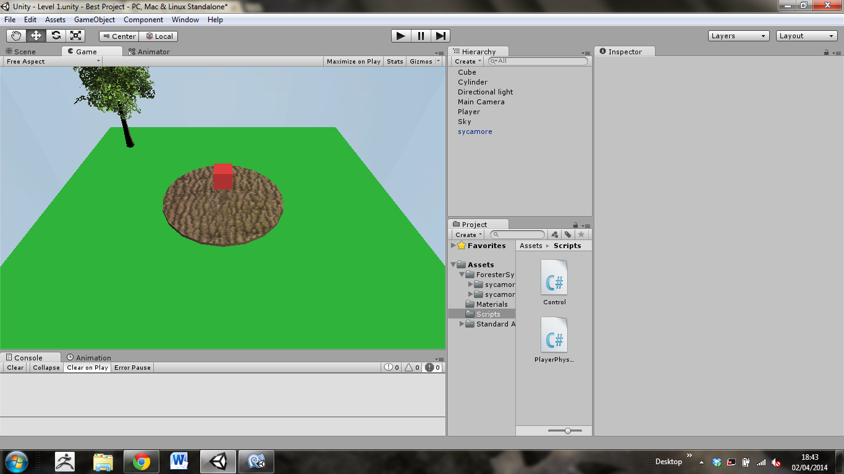Start Play mode
The width and height of the screenshot is (844, 474).
(401, 36)
